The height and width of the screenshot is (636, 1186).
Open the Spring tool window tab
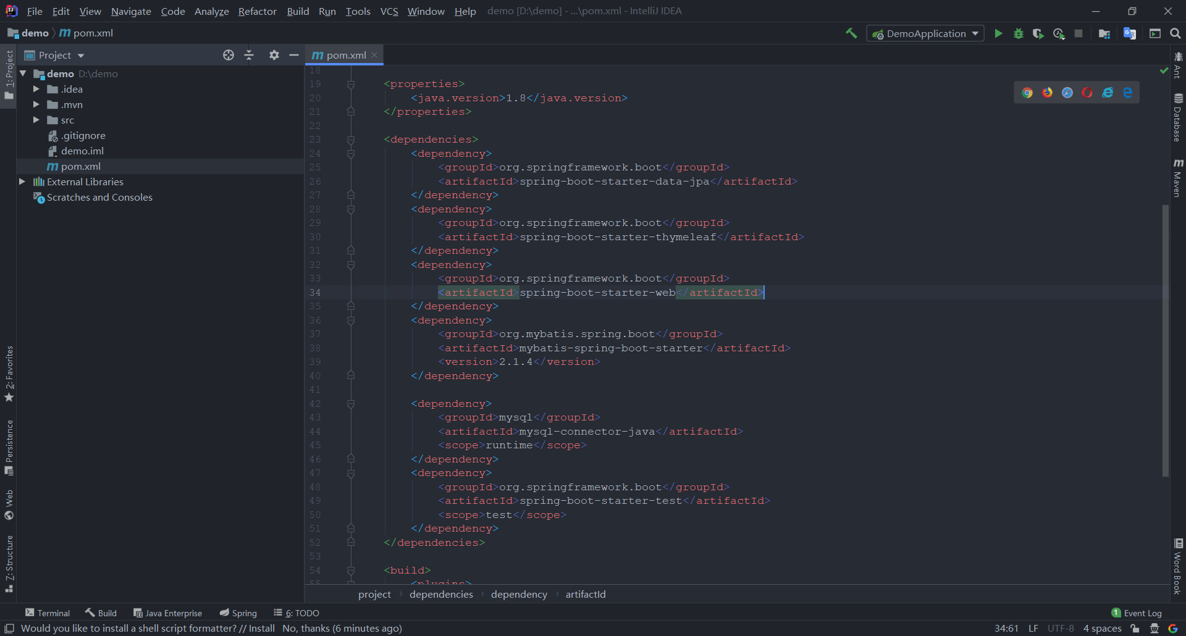(x=238, y=613)
